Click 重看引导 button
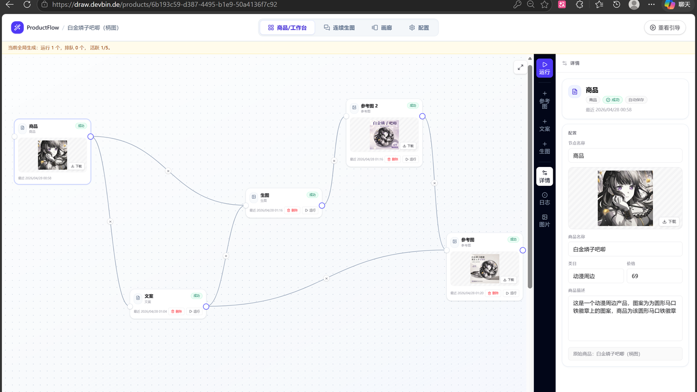Viewport: 697px width, 392px height. coord(665,28)
